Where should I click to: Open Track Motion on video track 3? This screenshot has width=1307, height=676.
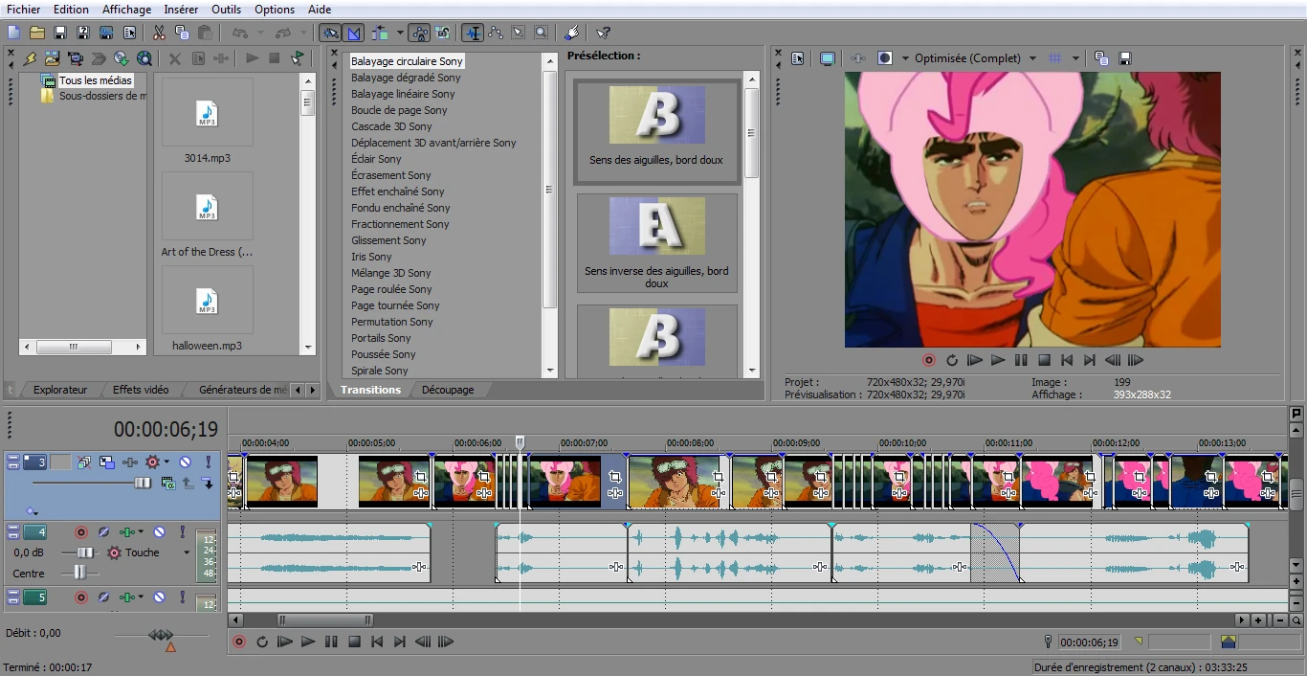click(x=107, y=462)
